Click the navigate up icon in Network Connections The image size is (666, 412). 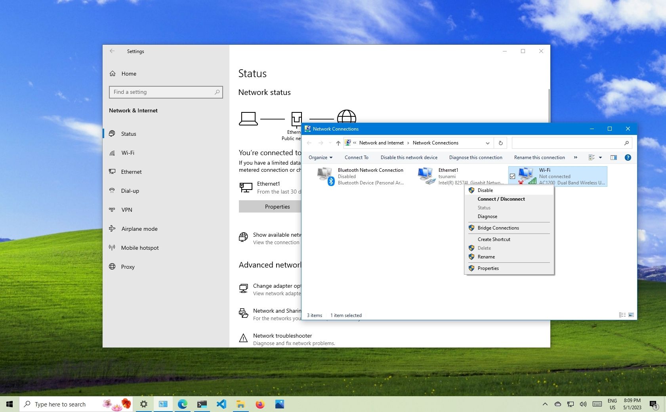(338, 143)
